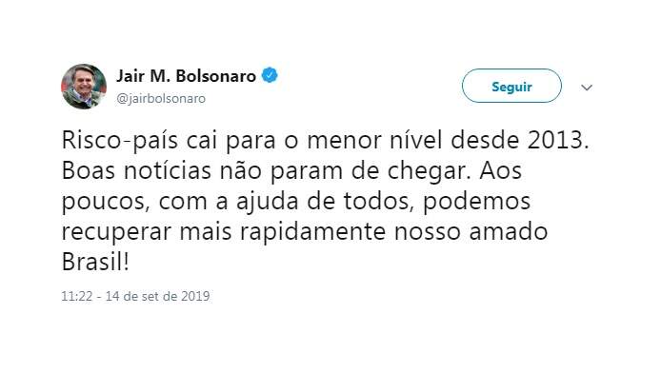The height and width of the screenshot is (373, 661).
Task: Click the blue verified badge icon
Action: (270, 75)
